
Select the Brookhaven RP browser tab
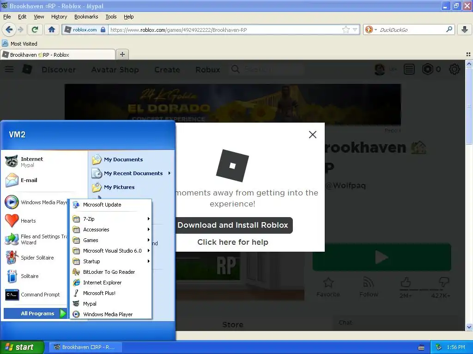click(58, 55)
